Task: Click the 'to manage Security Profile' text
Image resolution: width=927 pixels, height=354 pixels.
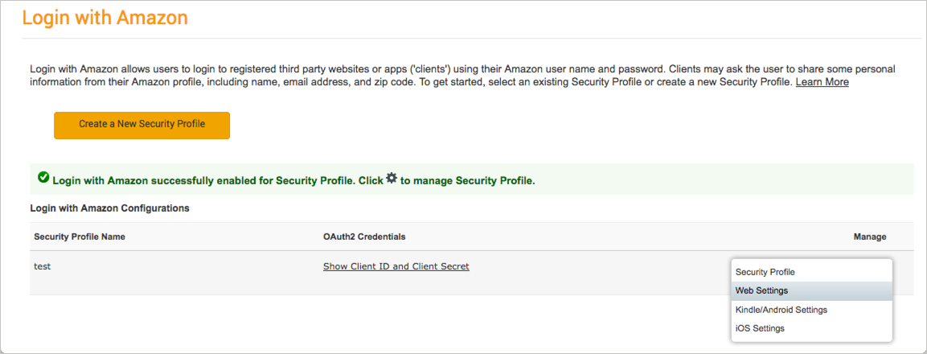Action: click(467, 181)
